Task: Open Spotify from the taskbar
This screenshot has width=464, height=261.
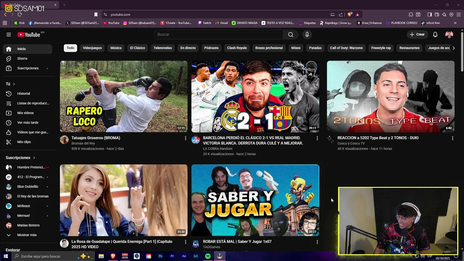Action: tap(208, 256)
